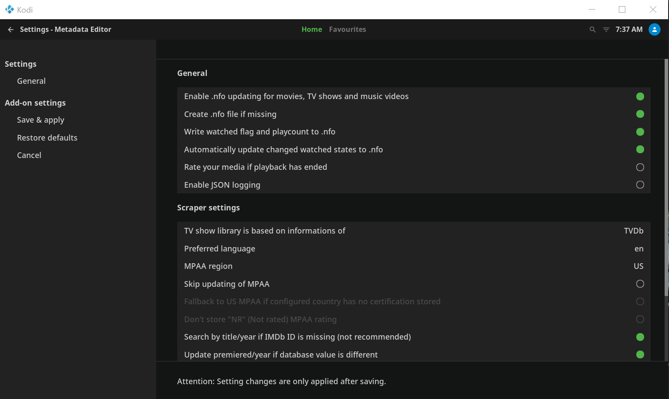Click Save & apply in sidebar
This screenshot has height=399, width=669.
click(x=41, y=120)
